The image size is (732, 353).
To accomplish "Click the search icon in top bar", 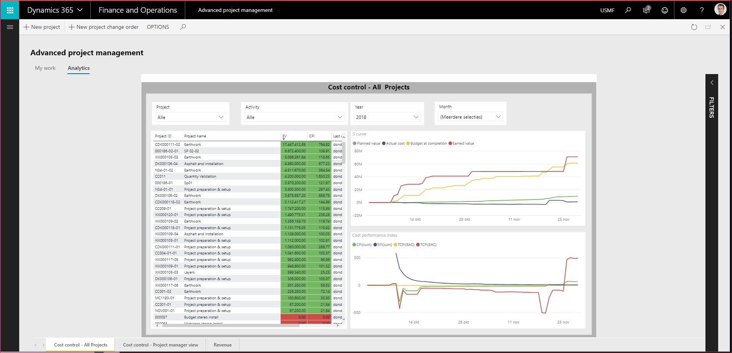I will click(x=628, y=10).
